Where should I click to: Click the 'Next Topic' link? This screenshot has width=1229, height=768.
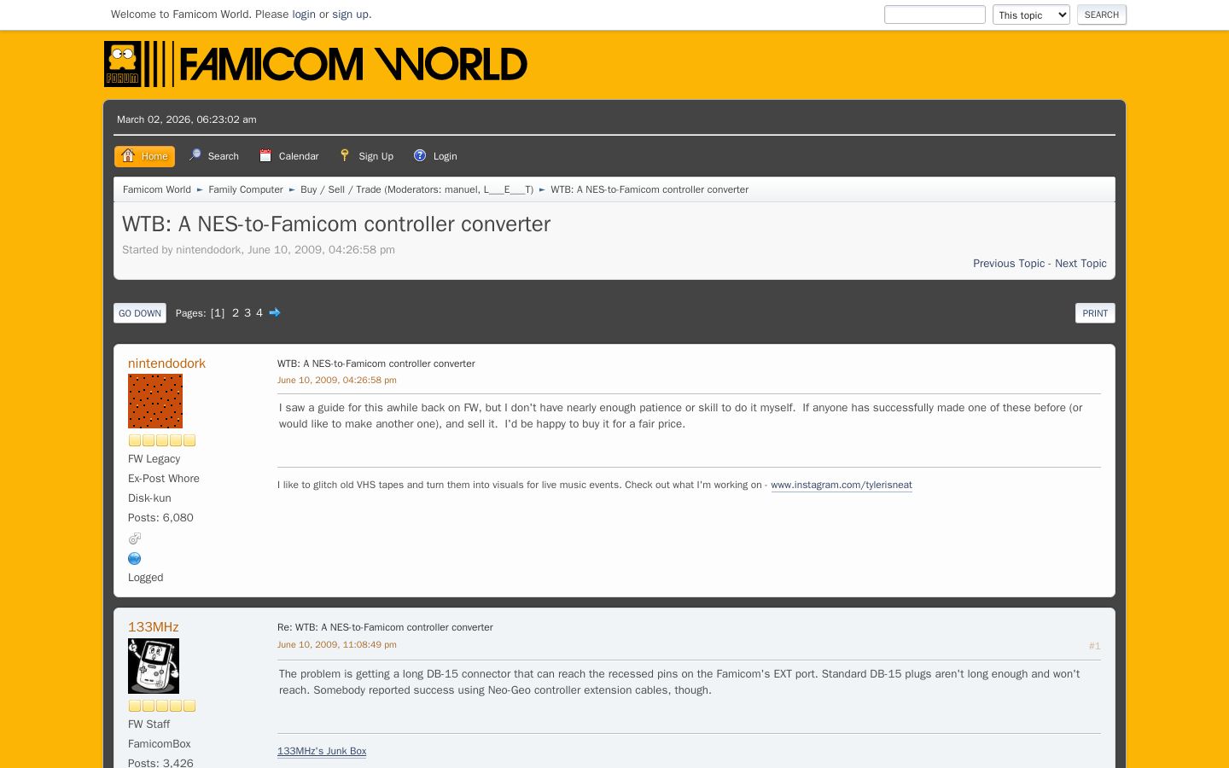click(1080, 264)
